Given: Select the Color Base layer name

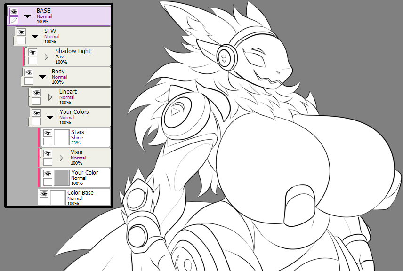Looking at the screenshot, I should coord(81,192).
